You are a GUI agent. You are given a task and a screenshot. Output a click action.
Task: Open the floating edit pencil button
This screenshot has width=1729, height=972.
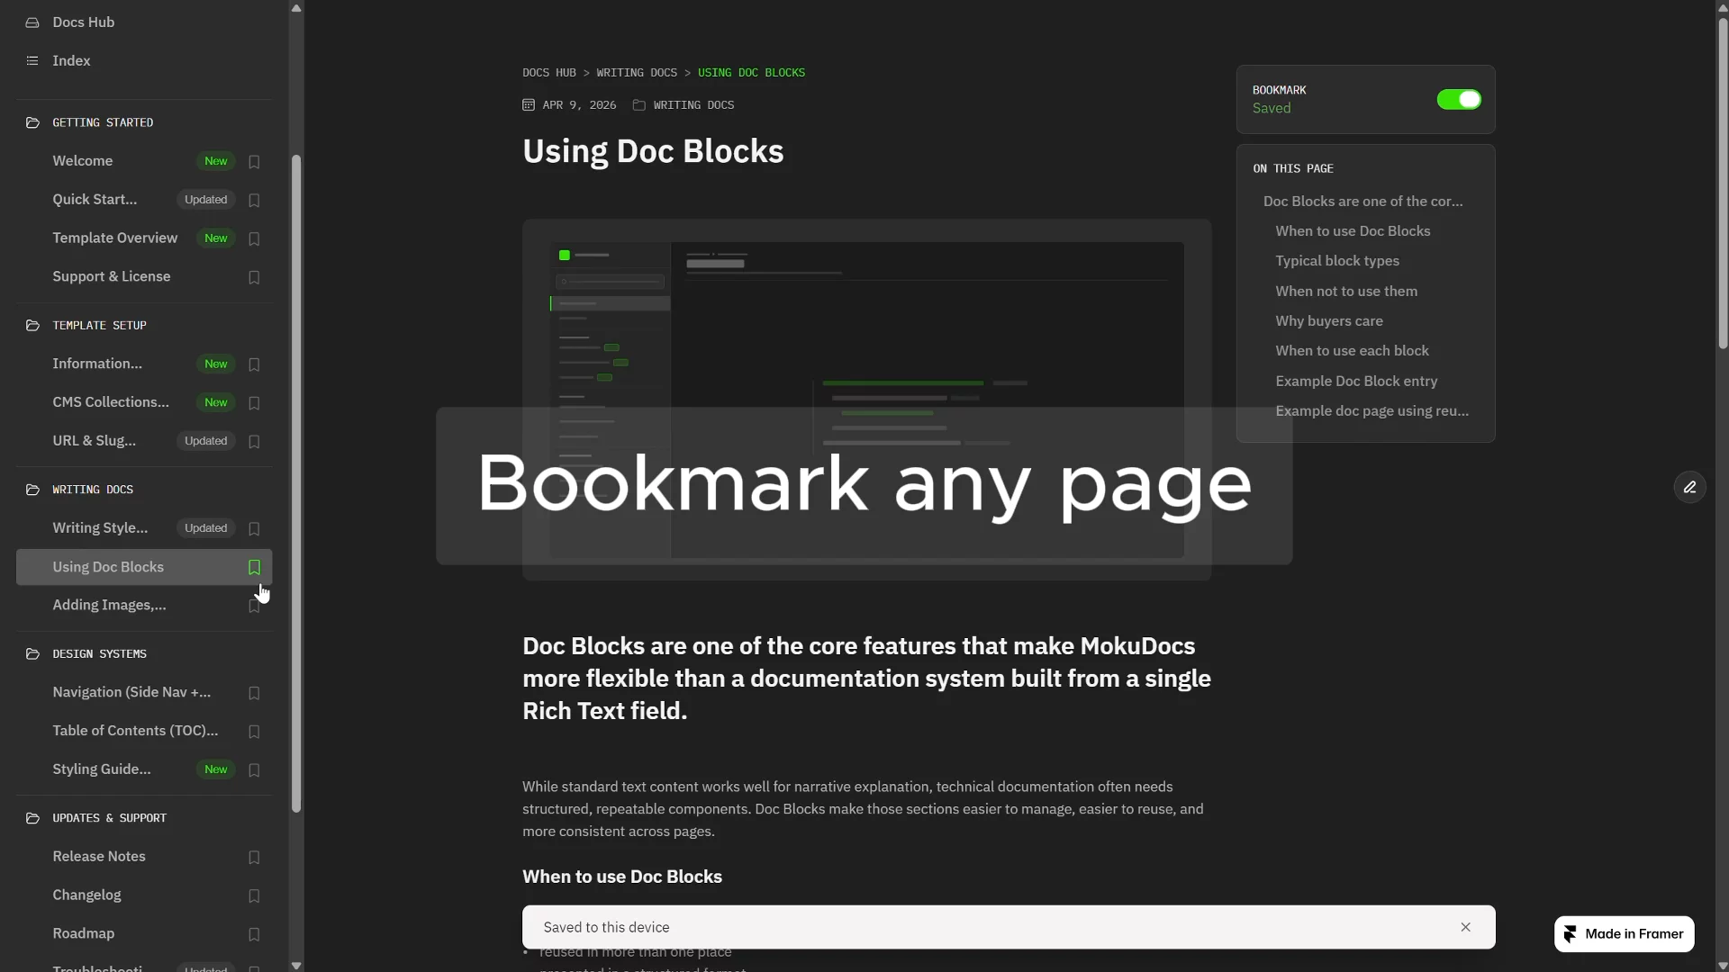(x=1689, y=487)
